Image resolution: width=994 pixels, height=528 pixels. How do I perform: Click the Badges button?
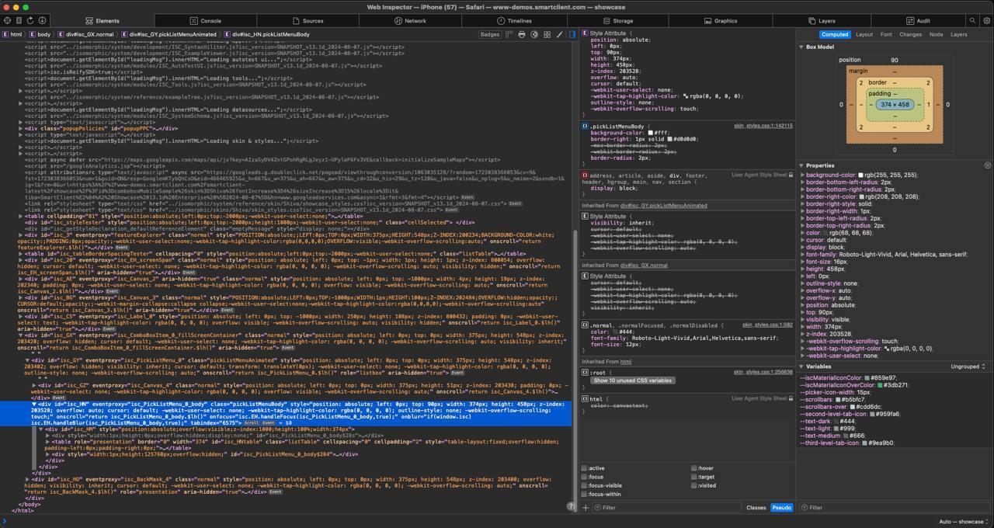click(490, 34)
